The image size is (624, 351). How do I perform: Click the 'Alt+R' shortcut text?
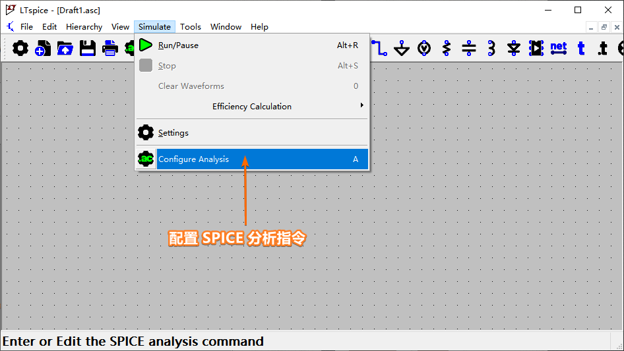pos(348,45)
